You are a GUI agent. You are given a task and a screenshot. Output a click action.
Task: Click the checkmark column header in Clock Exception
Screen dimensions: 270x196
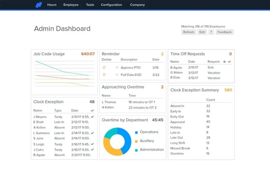(93, 110)
